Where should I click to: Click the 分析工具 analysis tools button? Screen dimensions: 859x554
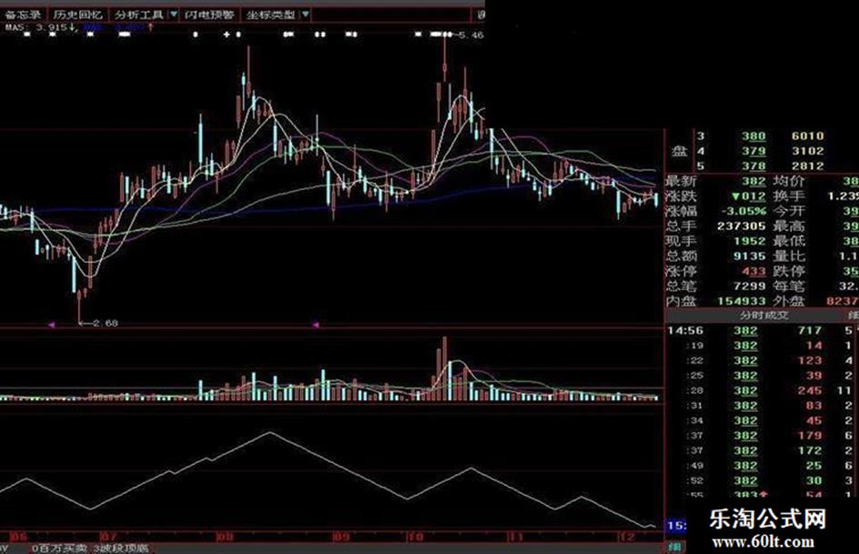pyautogui.click(x=138, y=15)
